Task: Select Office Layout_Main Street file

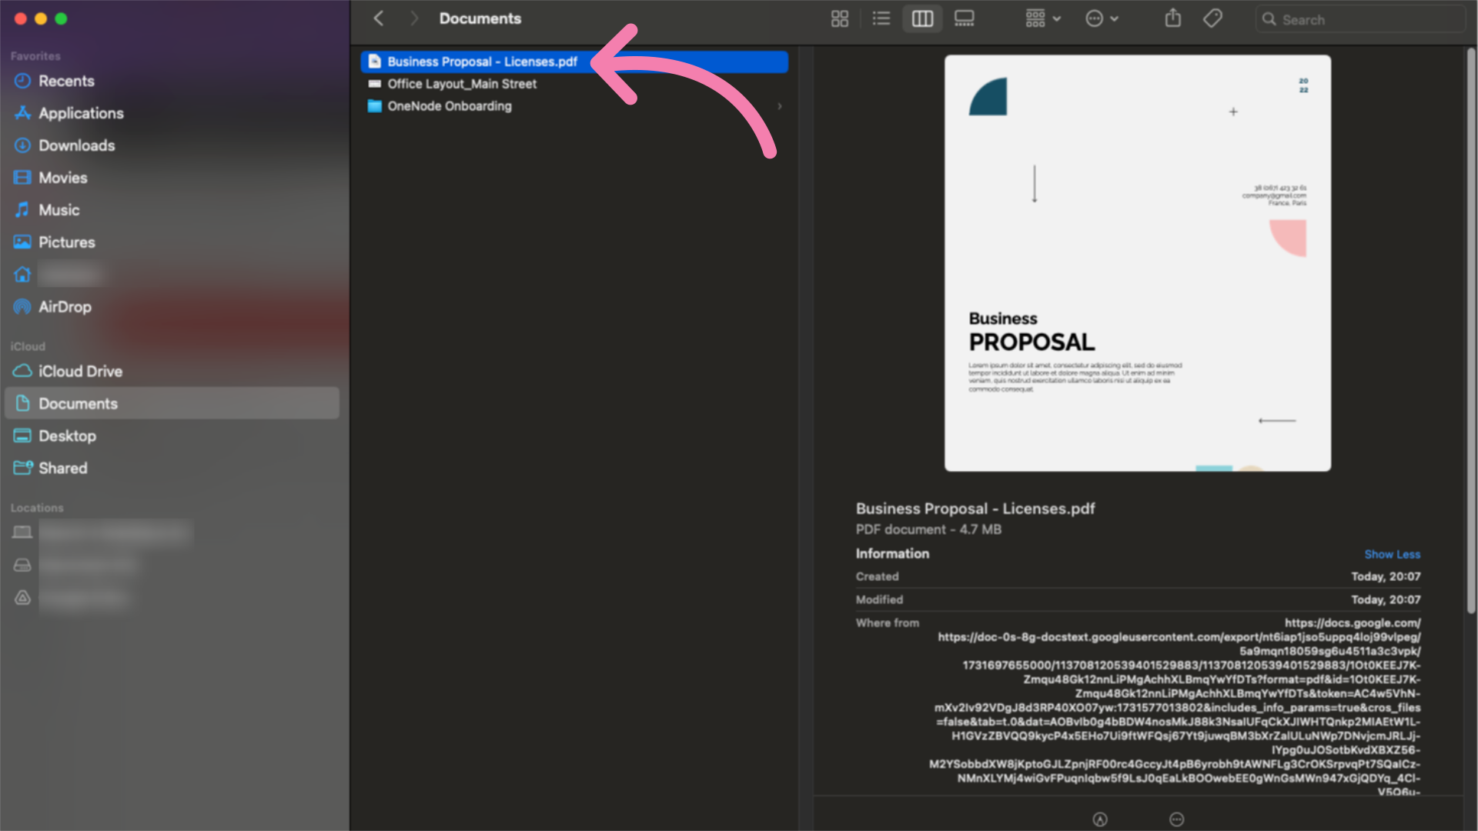Action: tap(462, 83)
